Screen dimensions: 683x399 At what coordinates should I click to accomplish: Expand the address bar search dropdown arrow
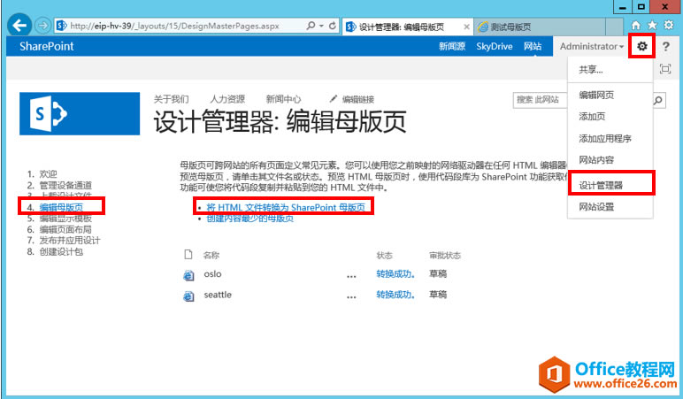coord(321,26)
